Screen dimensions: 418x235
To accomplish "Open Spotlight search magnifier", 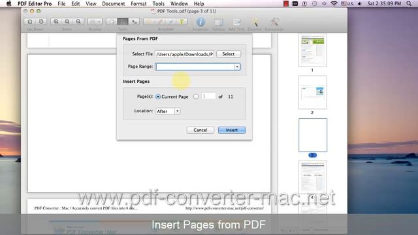I will (409, 4).
